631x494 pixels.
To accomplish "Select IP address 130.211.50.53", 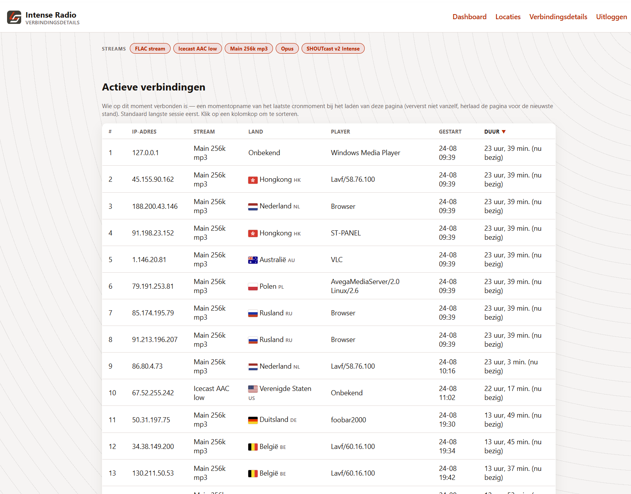I will click(153, 473).
